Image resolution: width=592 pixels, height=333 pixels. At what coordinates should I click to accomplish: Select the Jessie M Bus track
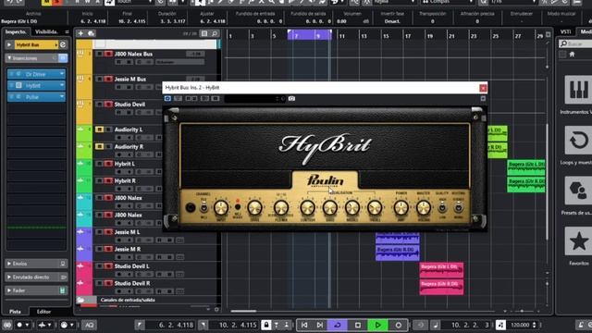pyautogui.click(x=130, y=79)
